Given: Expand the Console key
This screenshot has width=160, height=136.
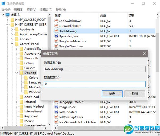Looking at the screenshot, I should [12, 39].
